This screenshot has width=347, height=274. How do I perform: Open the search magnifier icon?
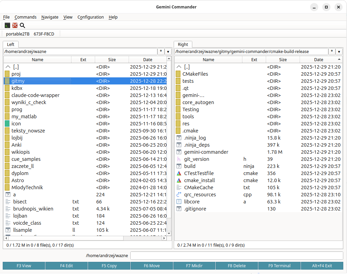coord(22,25)
